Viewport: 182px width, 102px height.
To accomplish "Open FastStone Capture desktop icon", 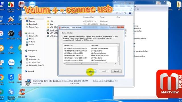I will tap(11, 7).
